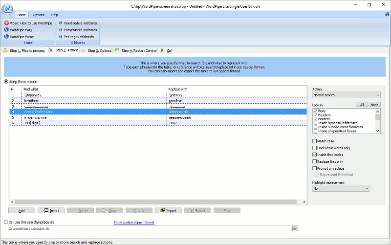
Task: Check Inside shapes/text boxes checkbox
Action: [x=315, y=131]
